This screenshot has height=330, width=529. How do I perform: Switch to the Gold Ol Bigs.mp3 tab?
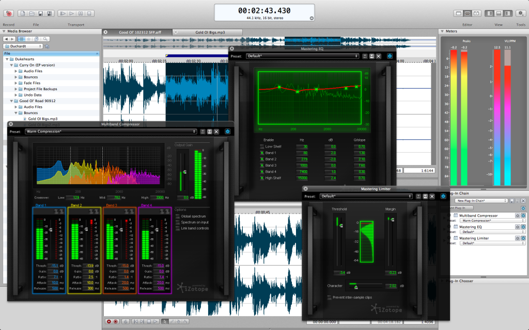click(208, 32)
